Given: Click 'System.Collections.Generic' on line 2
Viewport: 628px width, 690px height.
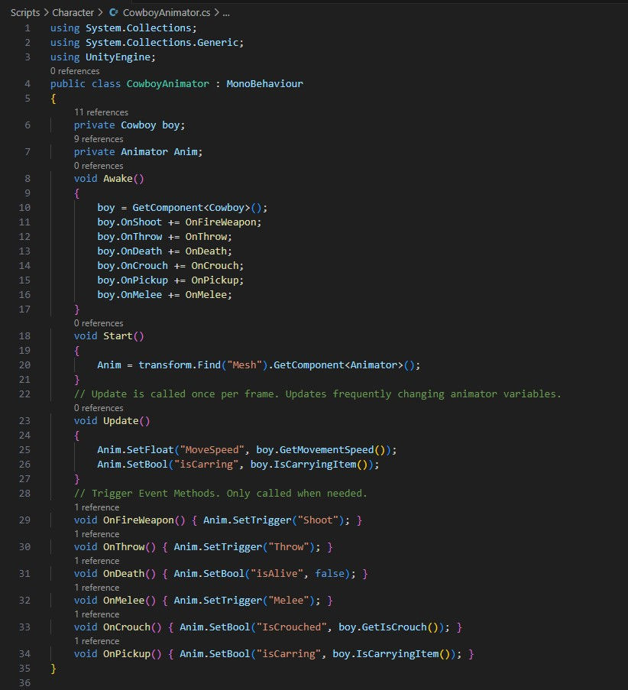Looking at the screenshot, I should click(162, 43).
